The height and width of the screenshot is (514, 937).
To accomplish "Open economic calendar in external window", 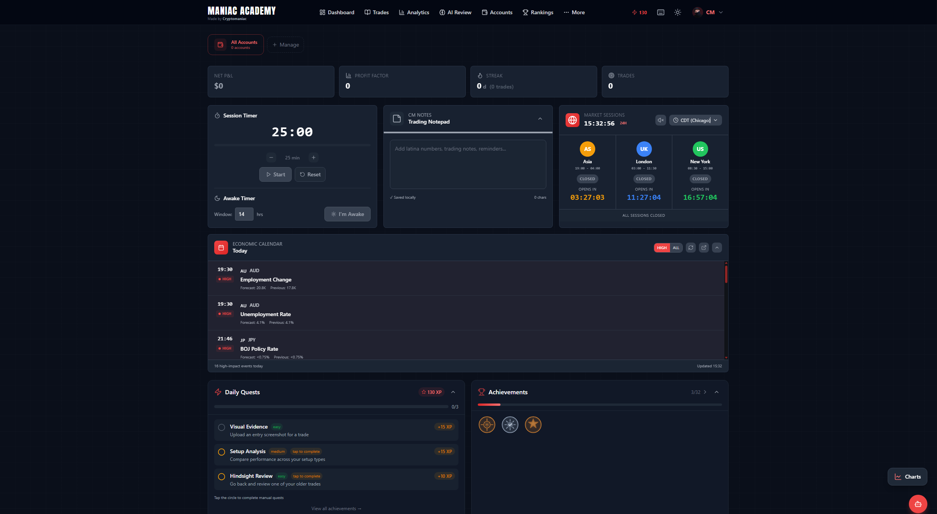I will [x=704, y=248].
